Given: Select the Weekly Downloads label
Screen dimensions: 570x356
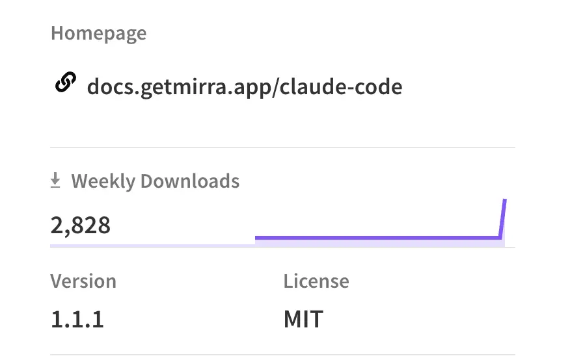Looking at the screenshot, I should click(x=155, y=181).
